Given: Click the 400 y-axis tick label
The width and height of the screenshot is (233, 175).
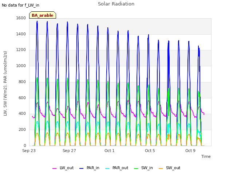Looking at the screenshot, I should click(22, 113).
